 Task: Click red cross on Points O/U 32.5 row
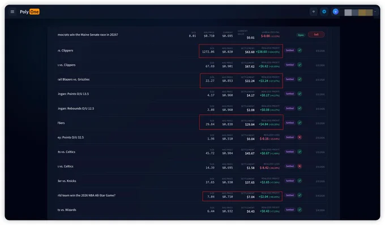pos(300,137)
